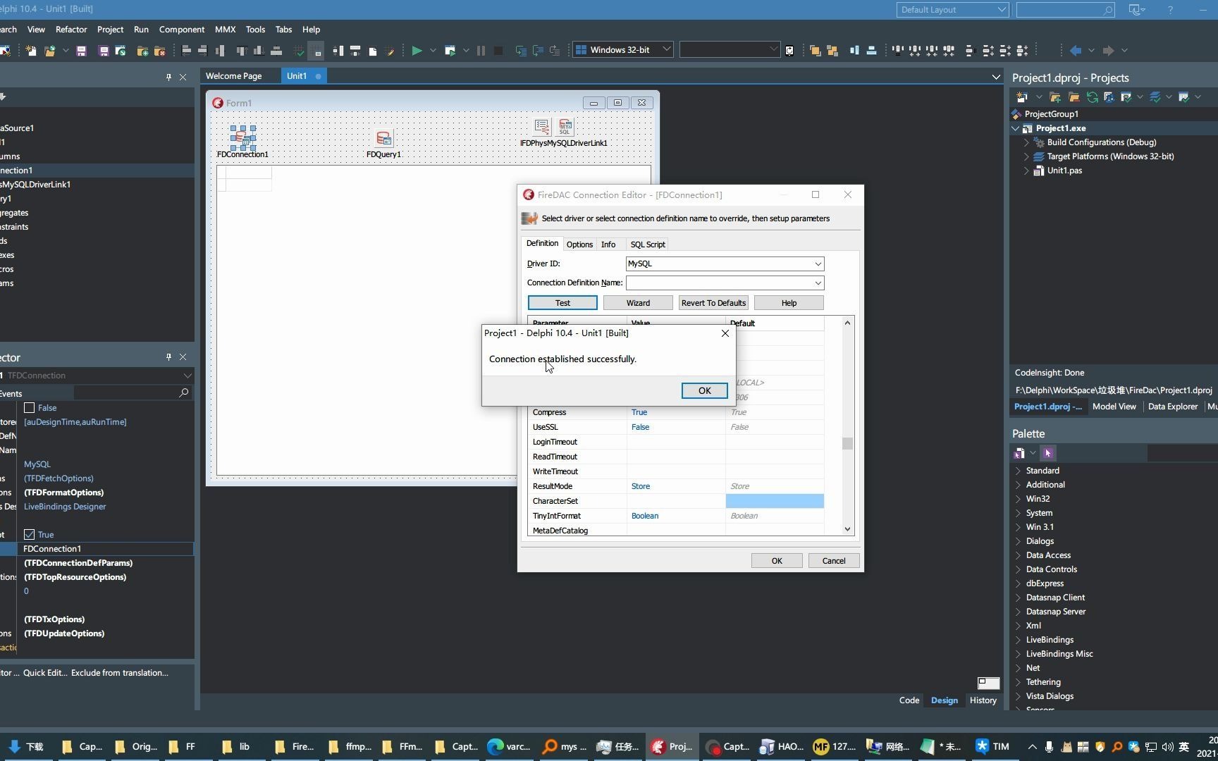
Task: Expand the Standard palette category
Action: [x=1018, y=471]
